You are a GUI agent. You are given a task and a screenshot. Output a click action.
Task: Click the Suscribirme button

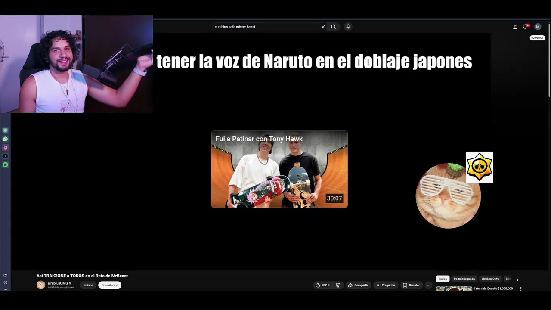pos(110,285)
